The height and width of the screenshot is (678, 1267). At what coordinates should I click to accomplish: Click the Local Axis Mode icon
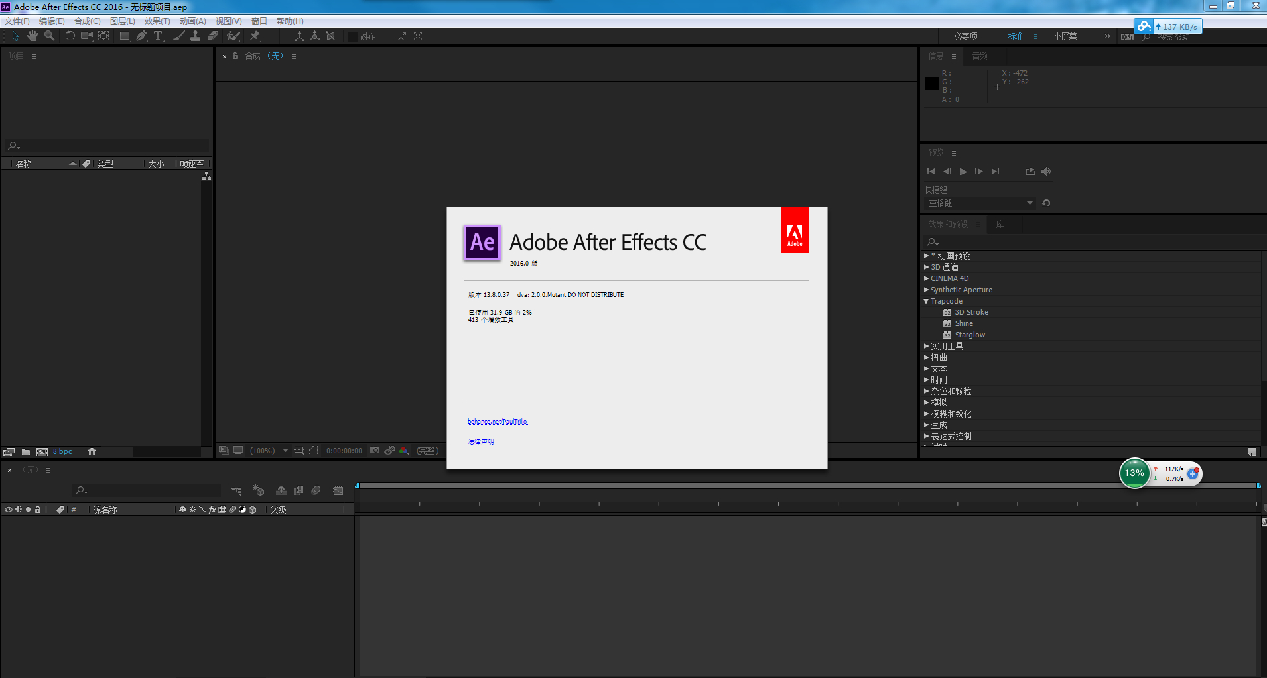coord(299,36)
